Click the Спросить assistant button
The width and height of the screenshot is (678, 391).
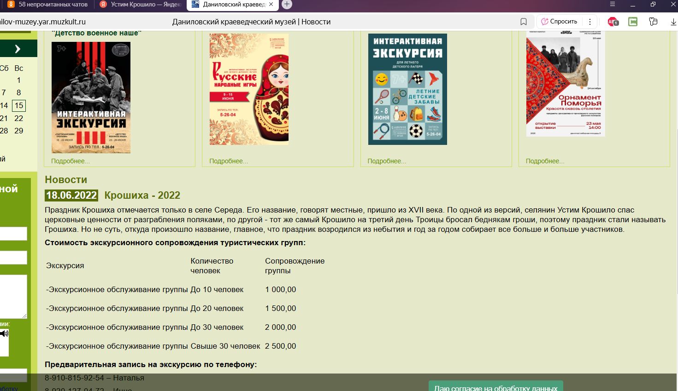(559, 22)
